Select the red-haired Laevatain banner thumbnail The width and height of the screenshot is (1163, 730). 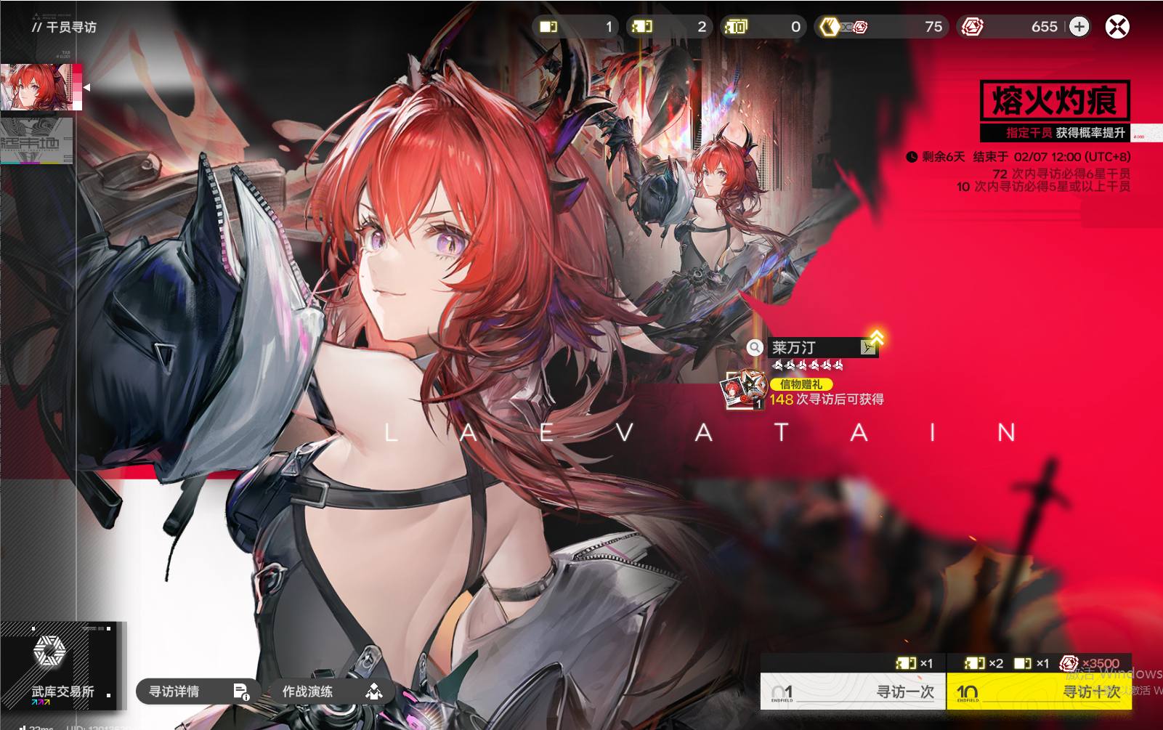click(x=41, y=87)
